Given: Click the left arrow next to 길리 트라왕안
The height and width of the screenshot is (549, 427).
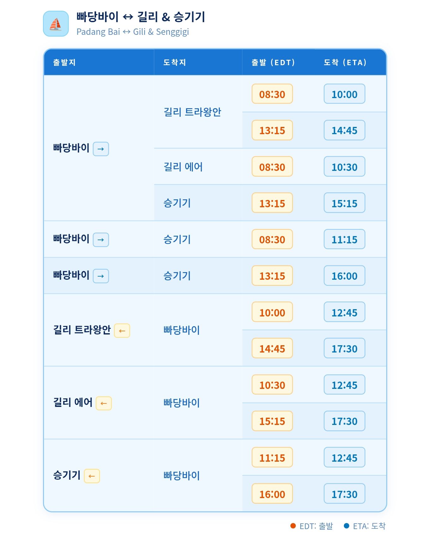Looking at the screenshot, I should 122,331.
